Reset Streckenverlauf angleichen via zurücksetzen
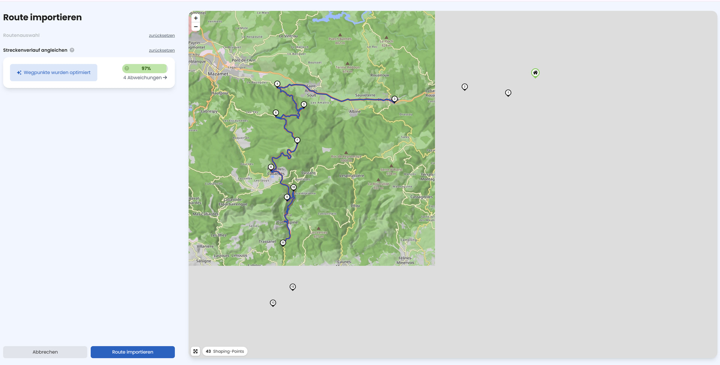Viewport: 720px width, 365px height. coord(162,51)
